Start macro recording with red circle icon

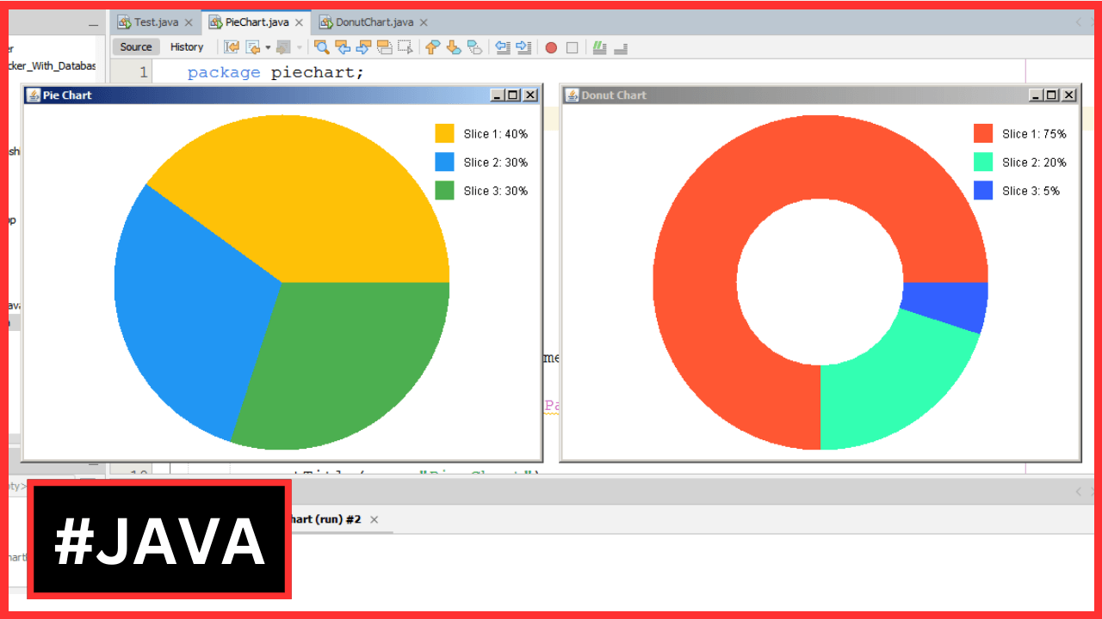551,48
